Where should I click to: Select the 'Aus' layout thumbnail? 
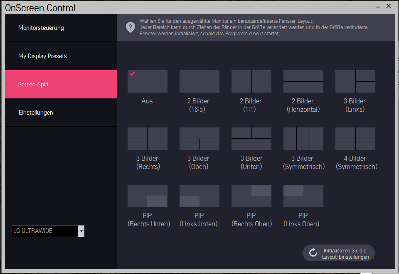[x=147, y=81]
